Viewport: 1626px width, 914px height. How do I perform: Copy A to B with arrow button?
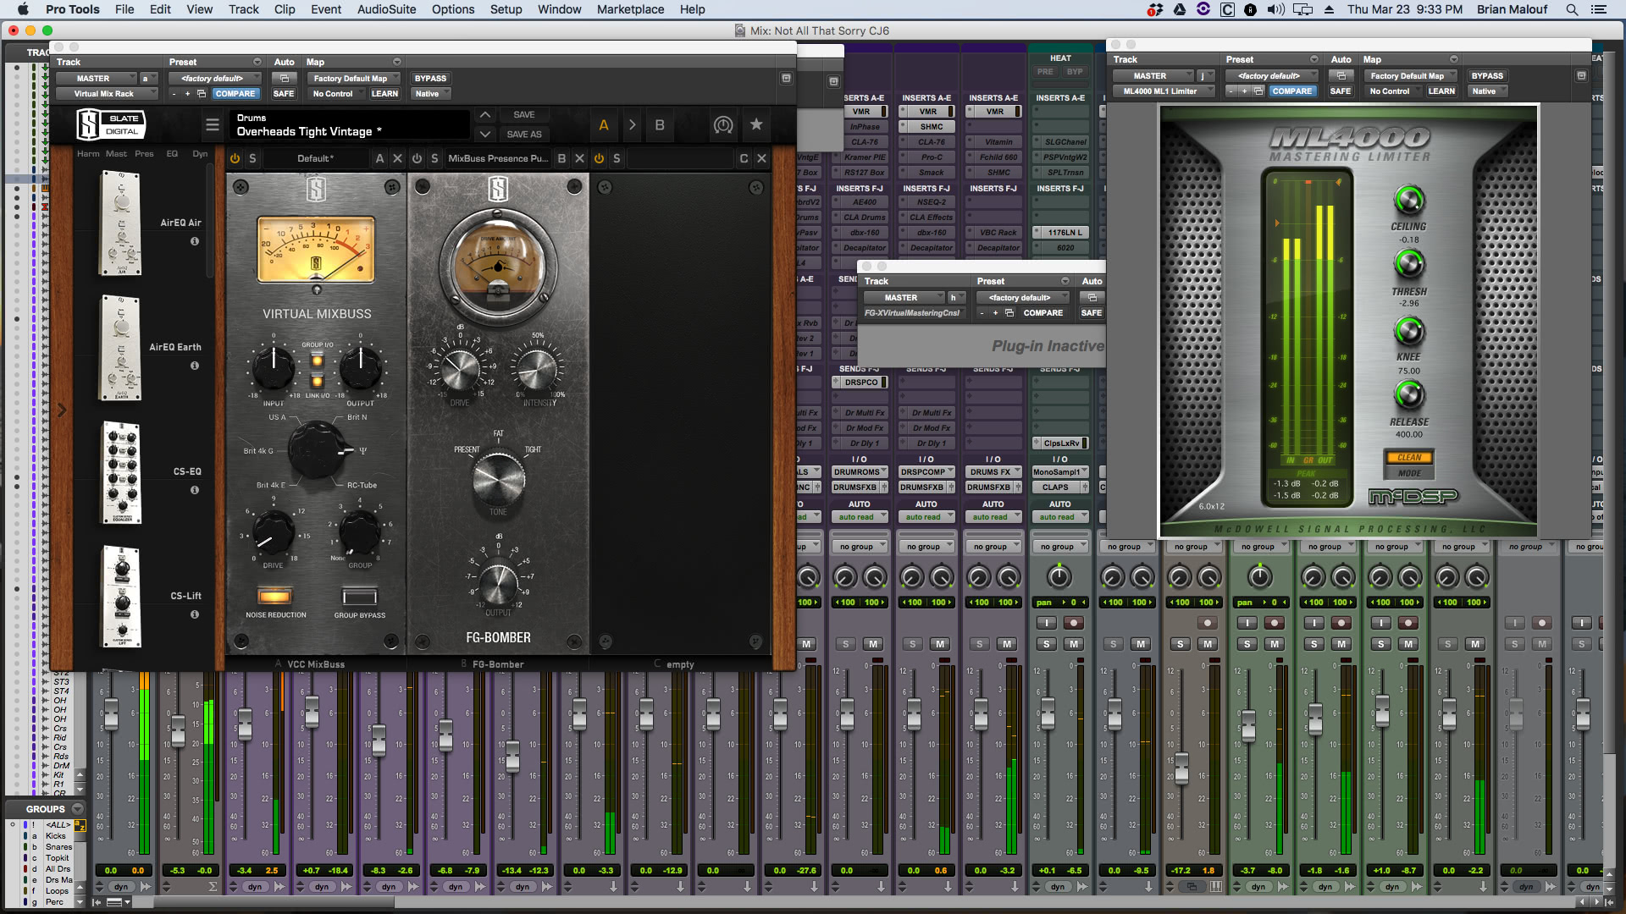(632, 124)
